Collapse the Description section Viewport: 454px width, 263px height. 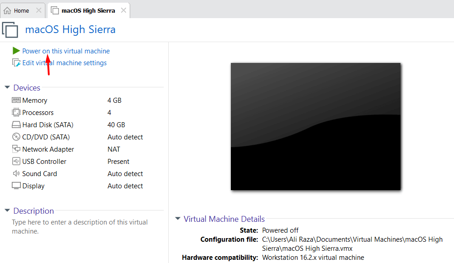coord(7,210)
